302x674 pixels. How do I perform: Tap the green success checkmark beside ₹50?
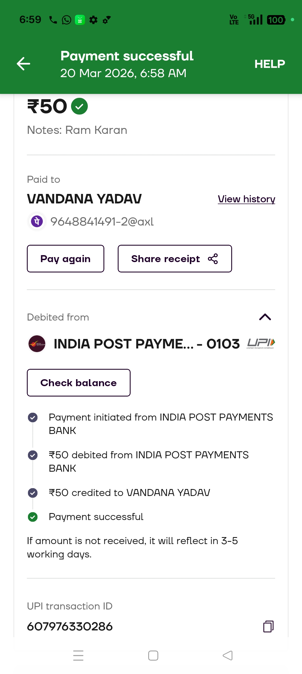pyautogui.click(x=79, y=106)
